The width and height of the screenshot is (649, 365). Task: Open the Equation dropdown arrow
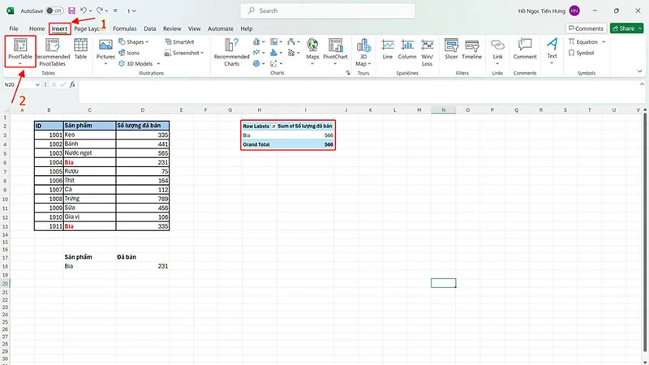604,42
